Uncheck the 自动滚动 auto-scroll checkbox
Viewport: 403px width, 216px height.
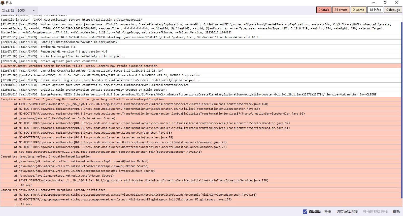click(x=305, y=212)
